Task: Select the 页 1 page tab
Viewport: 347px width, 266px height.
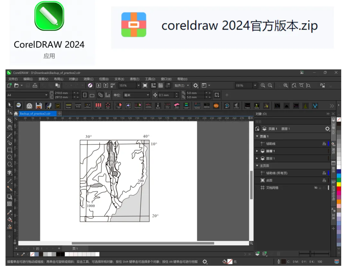Action: tap(75, 249)
